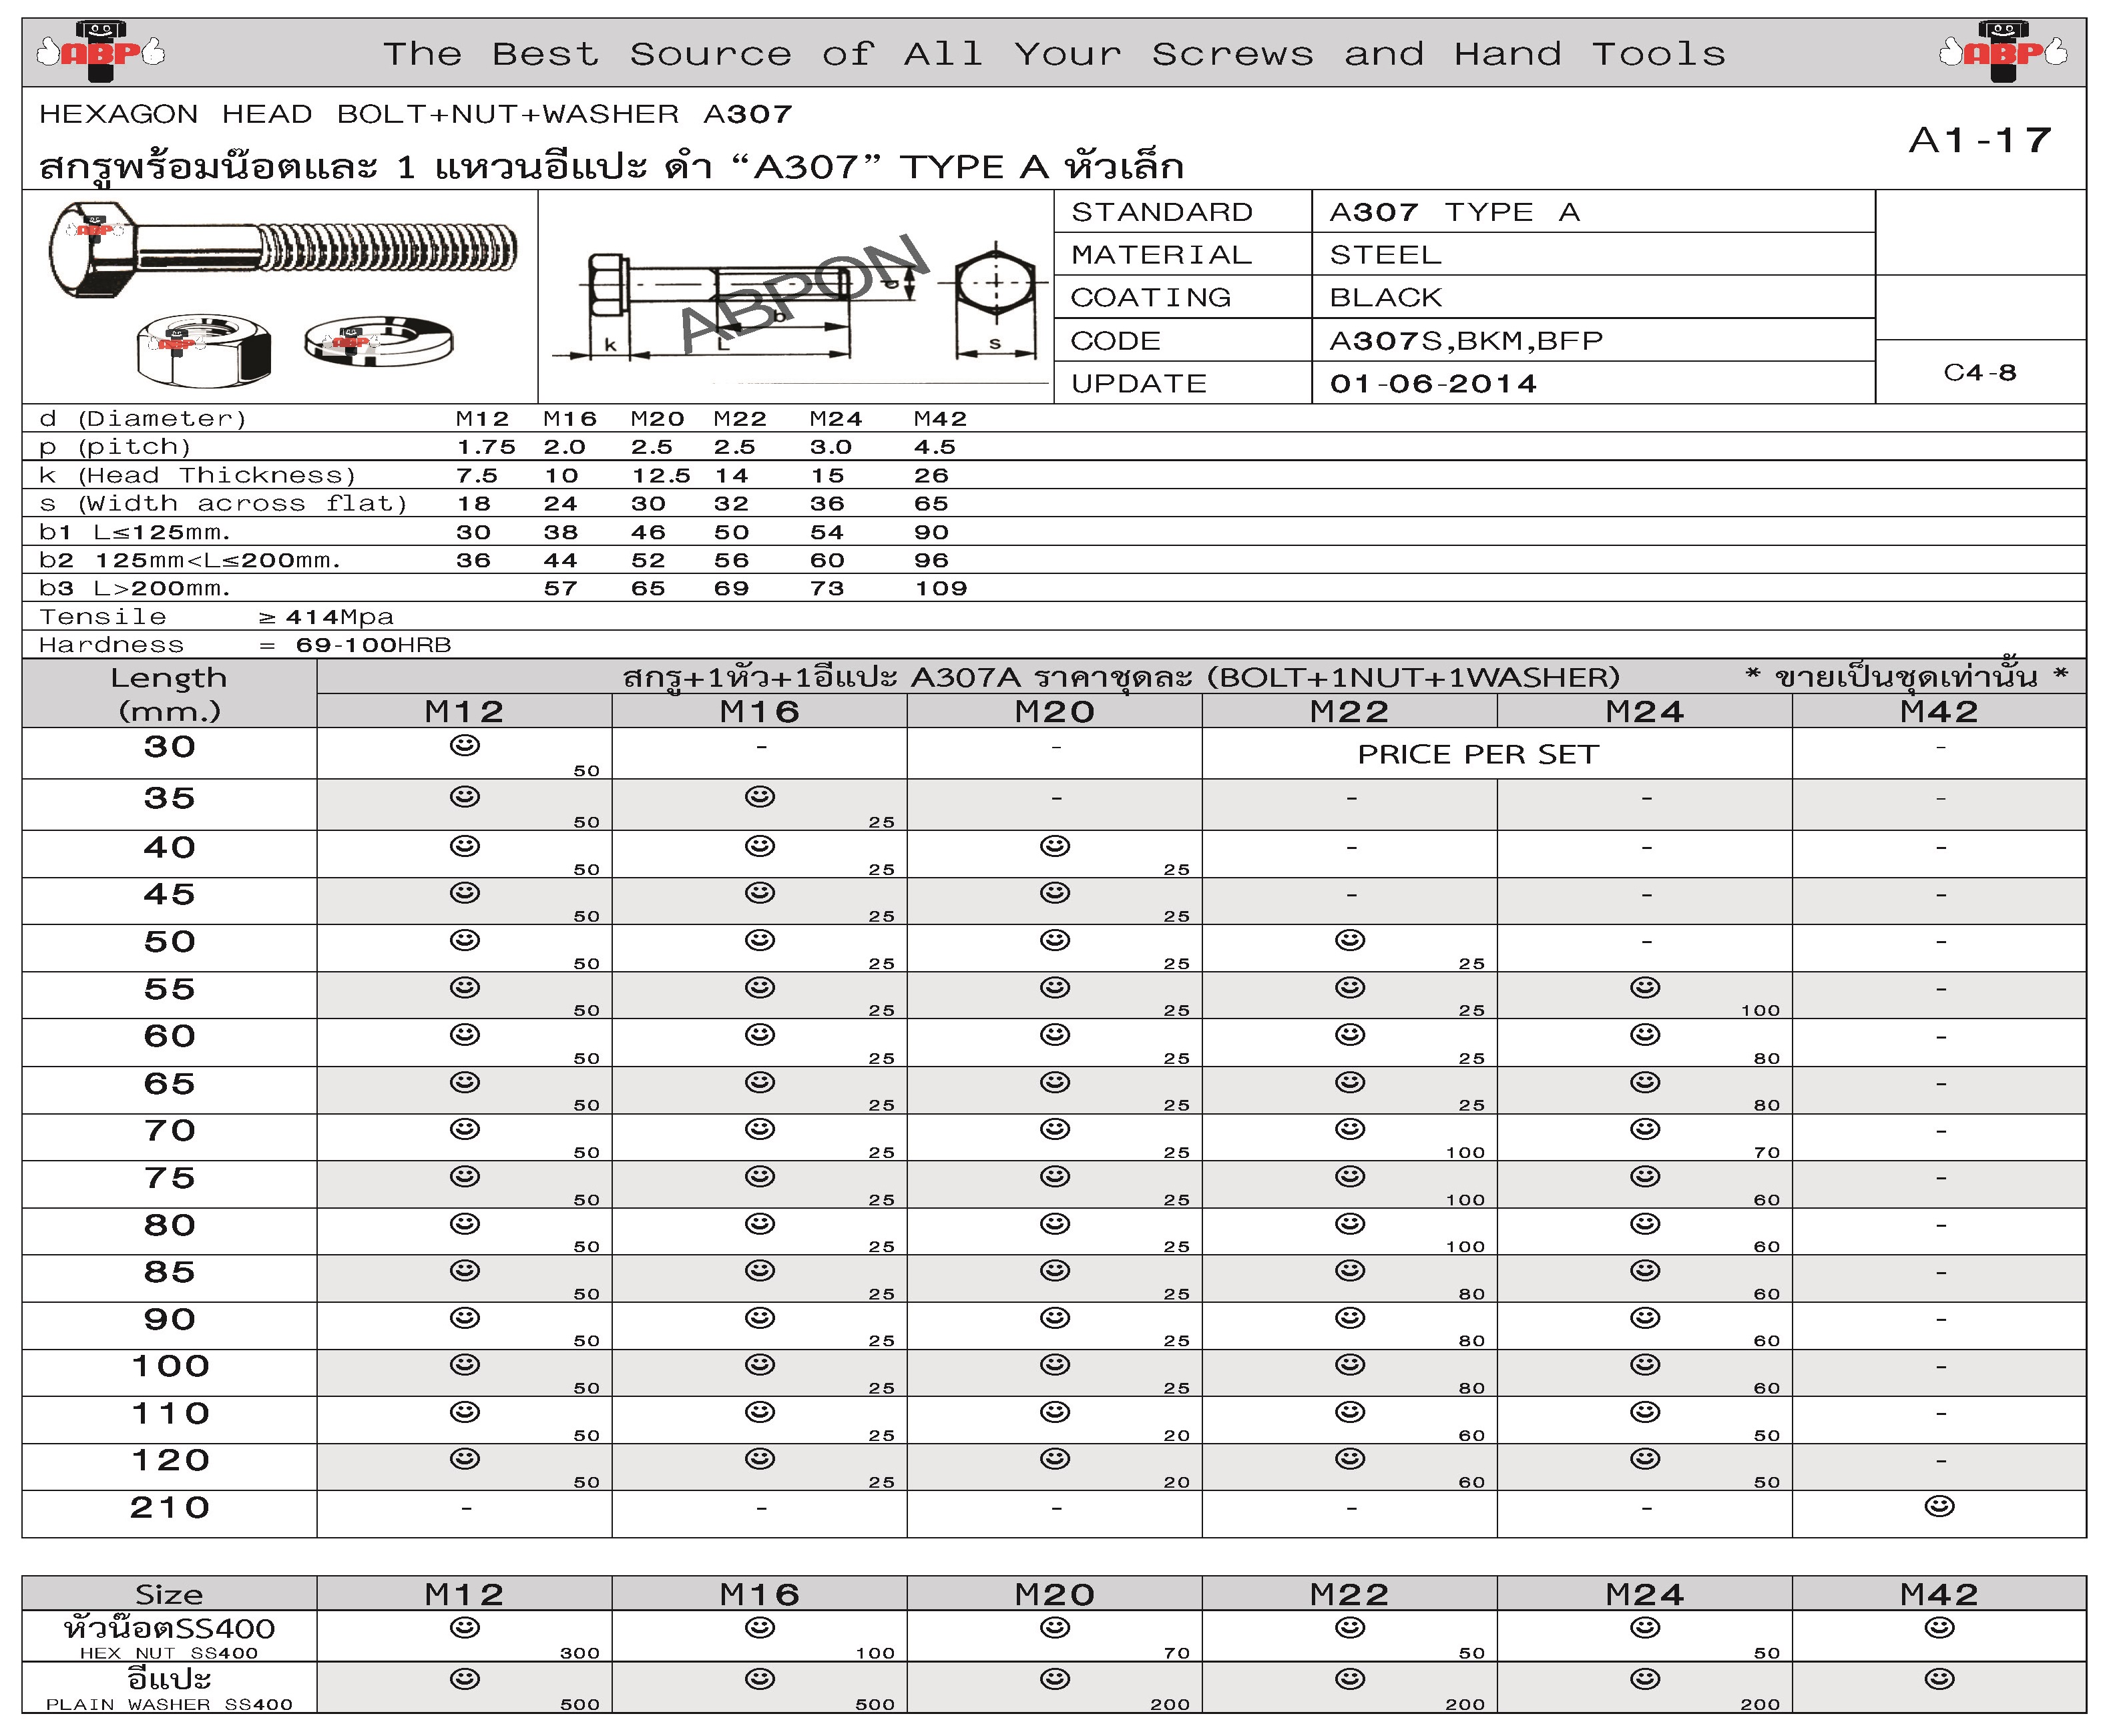Click the Tensile ≥ 414Mpa line

coord(216,617)
